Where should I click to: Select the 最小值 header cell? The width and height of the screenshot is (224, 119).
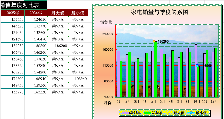[x=78, y=13]
